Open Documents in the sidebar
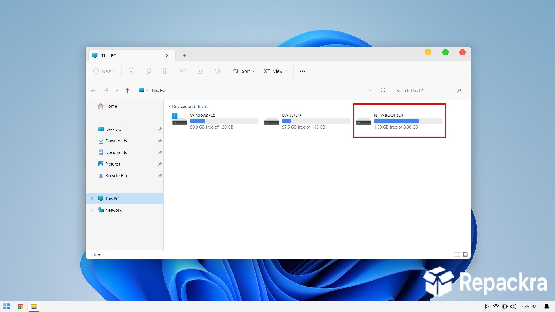The image size is (555, 312). [x=125, y=152]
